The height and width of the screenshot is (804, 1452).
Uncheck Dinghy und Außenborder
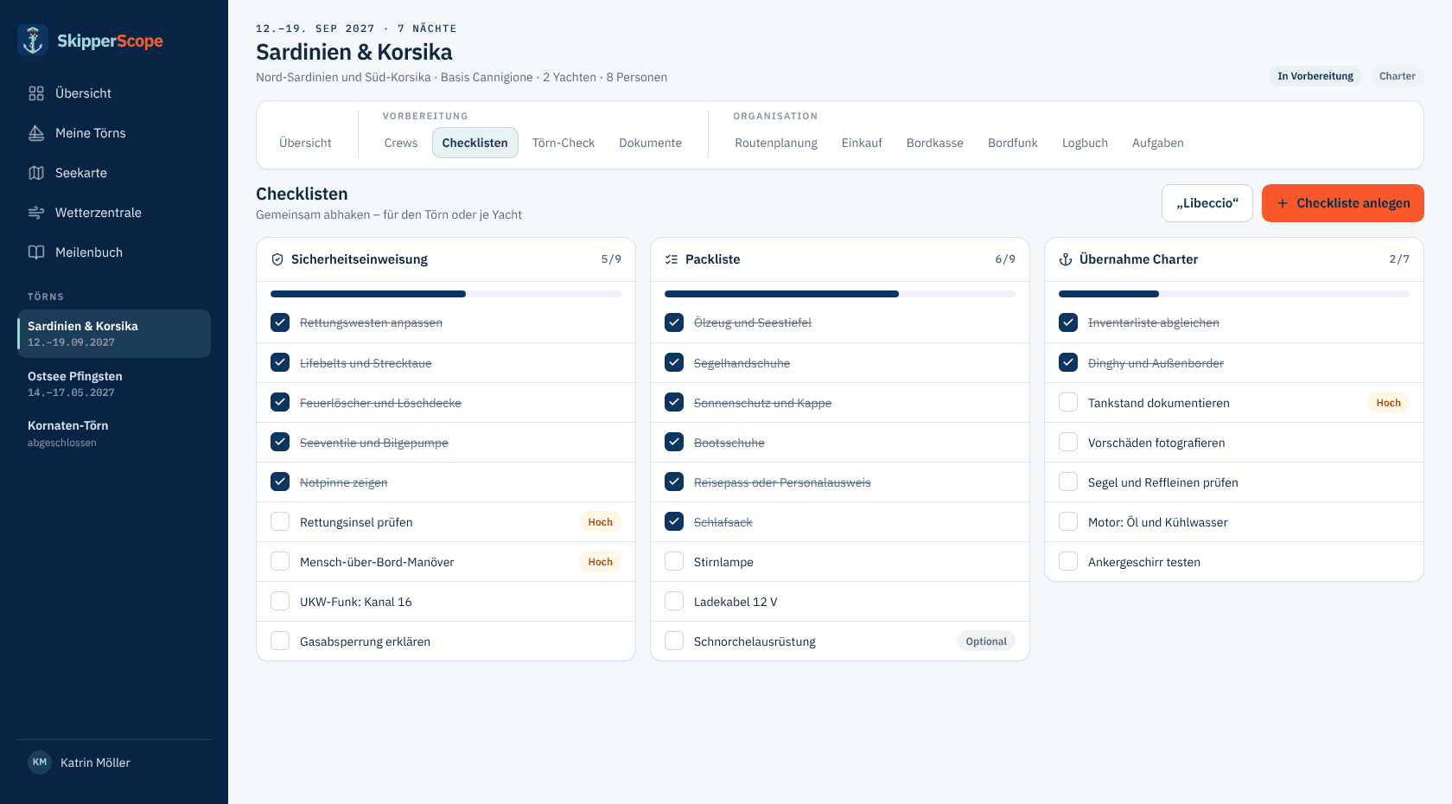(1068, 362)
